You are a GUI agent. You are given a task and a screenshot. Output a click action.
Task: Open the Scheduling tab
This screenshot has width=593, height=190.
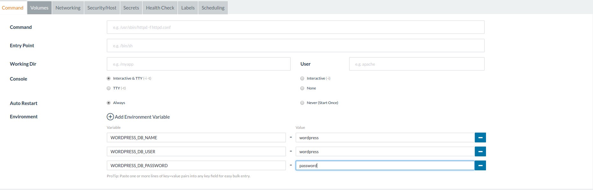tap(213, 8)
